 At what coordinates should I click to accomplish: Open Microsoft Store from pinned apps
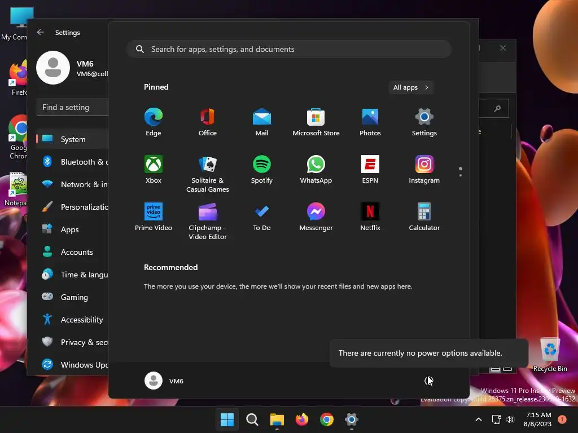pyautogui.click(x=316, y=122)
